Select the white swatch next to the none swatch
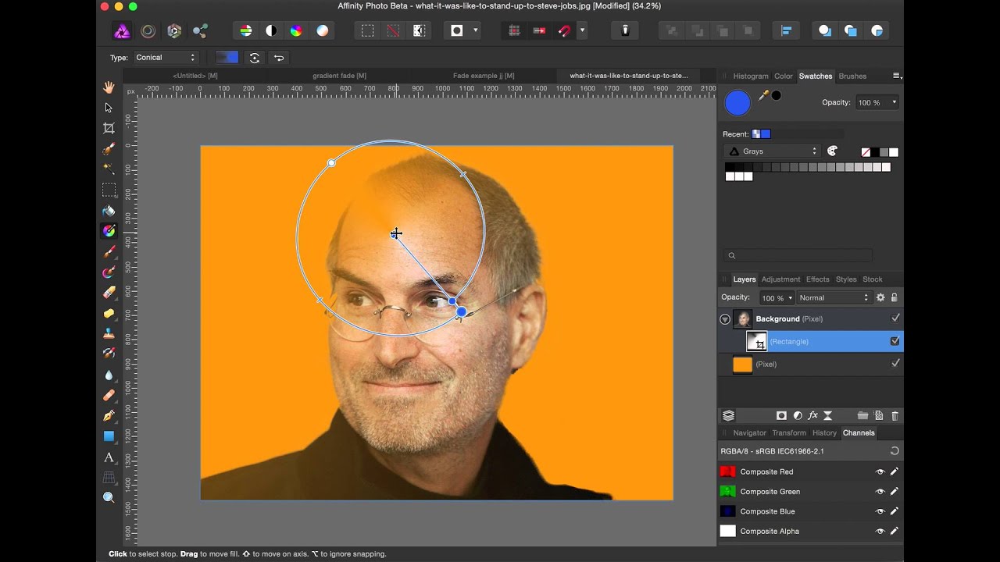The height and width of the screenshot is (562, 1000). [x=894, y=152]
